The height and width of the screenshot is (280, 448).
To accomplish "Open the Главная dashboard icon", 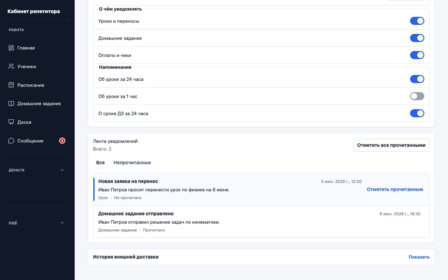I will 11,48.
